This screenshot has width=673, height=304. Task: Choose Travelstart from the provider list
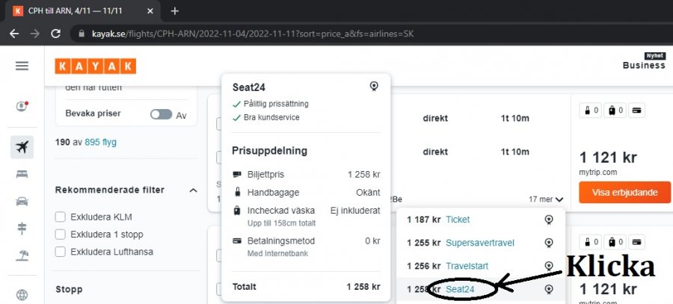click(467, 266)
